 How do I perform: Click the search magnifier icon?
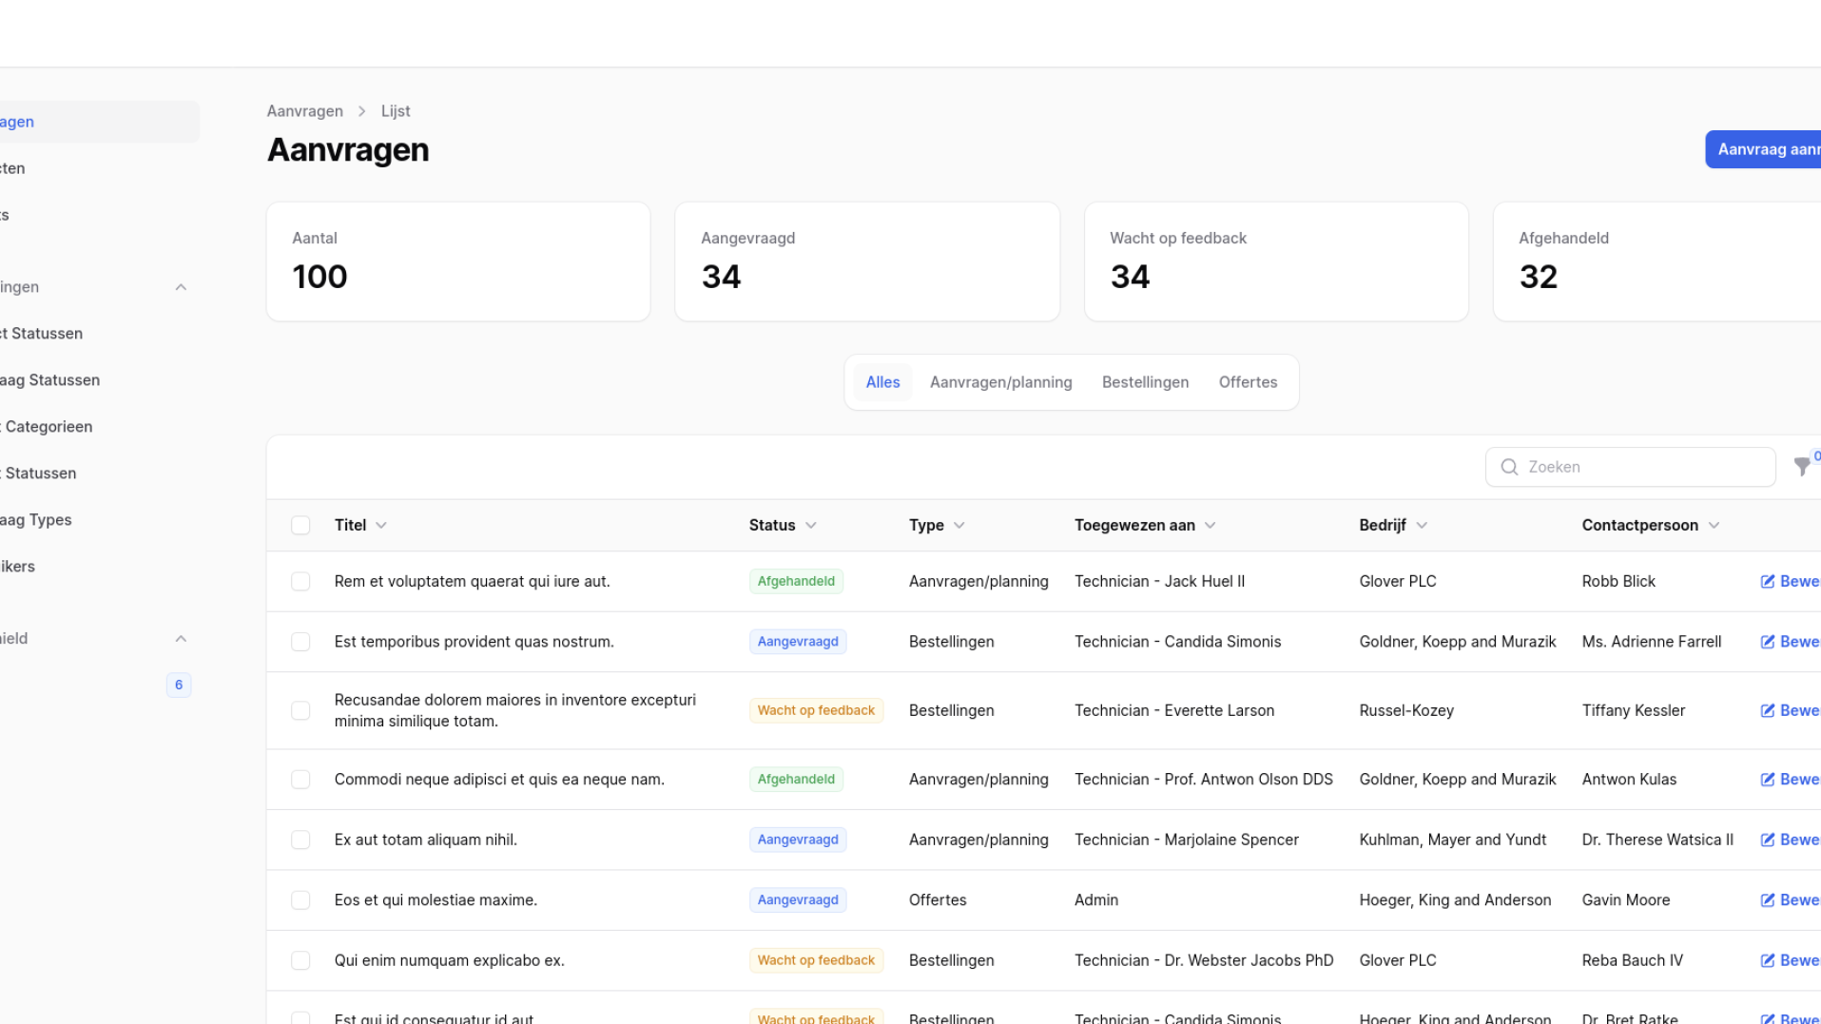point(1509,467)
